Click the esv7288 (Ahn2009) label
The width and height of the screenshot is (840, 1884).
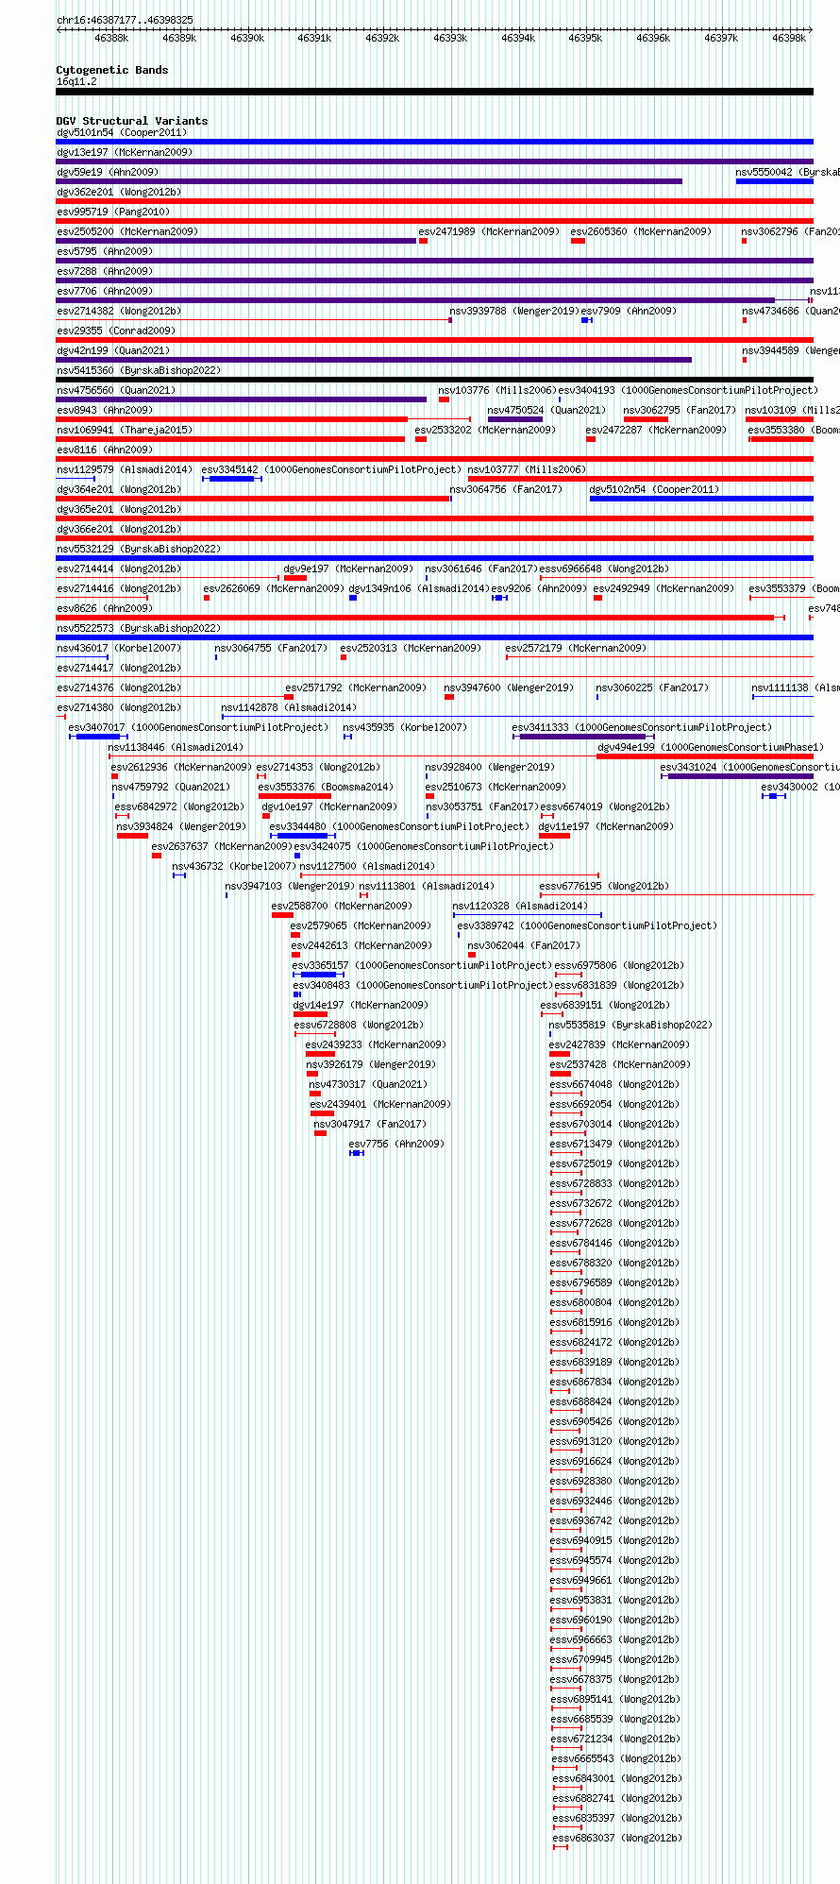point(105,271)
